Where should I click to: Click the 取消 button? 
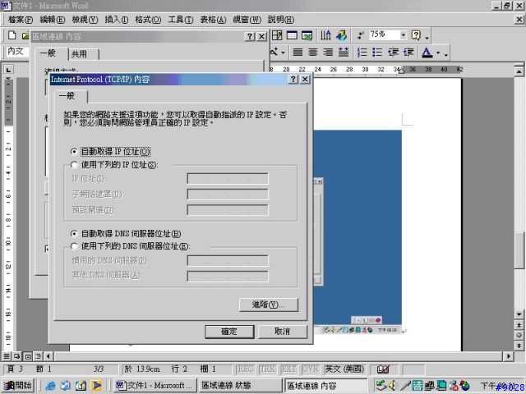(283, 332)
